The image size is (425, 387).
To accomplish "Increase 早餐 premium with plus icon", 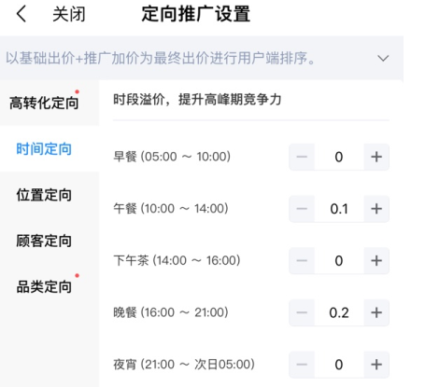I will coord(376,157).
